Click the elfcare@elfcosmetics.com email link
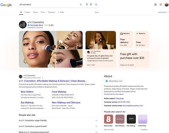169x133 pixels. point(133,106)
